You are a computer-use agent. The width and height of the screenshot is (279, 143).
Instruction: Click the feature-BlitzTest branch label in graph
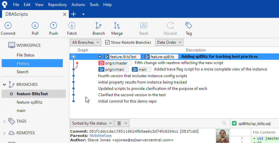click(x=122, y=57)
